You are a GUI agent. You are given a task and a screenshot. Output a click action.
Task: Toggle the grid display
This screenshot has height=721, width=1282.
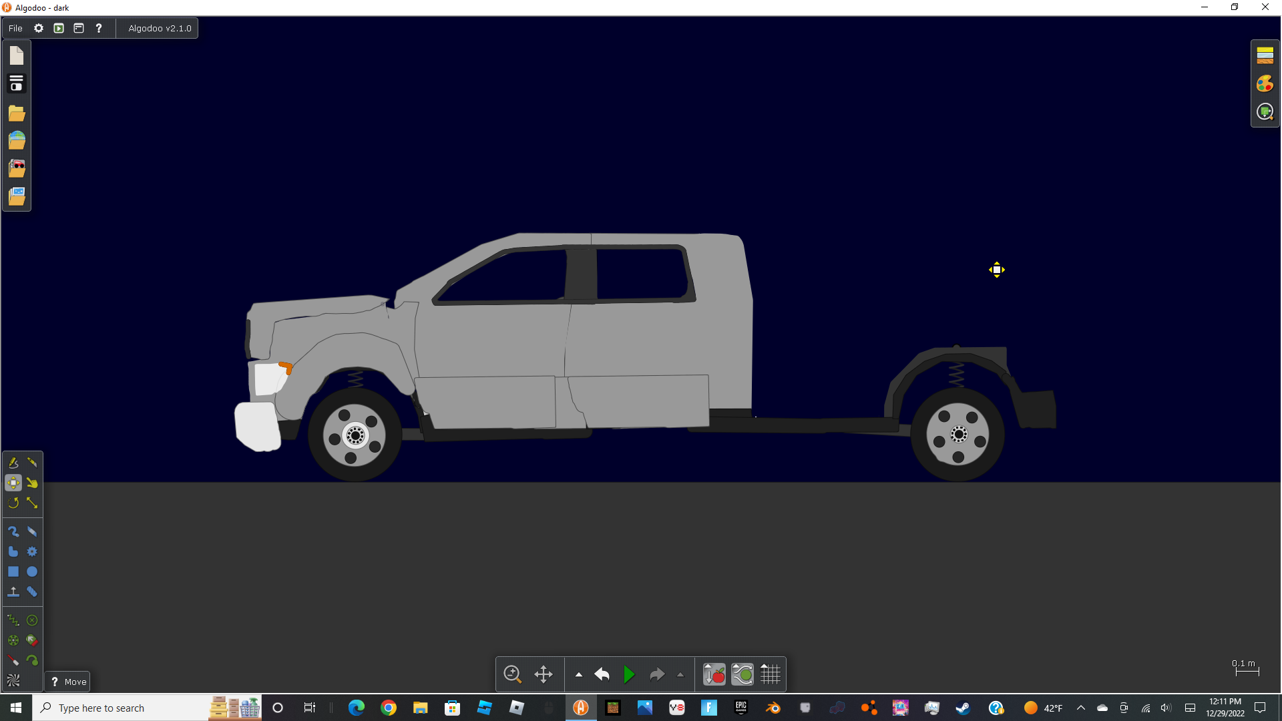click(771, 675)
